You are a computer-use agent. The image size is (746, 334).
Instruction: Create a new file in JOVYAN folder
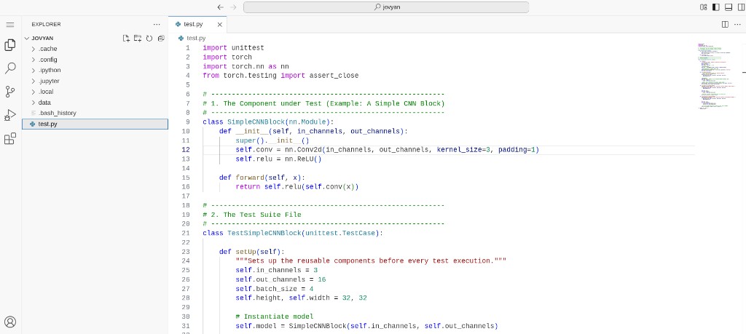(126, 39)
